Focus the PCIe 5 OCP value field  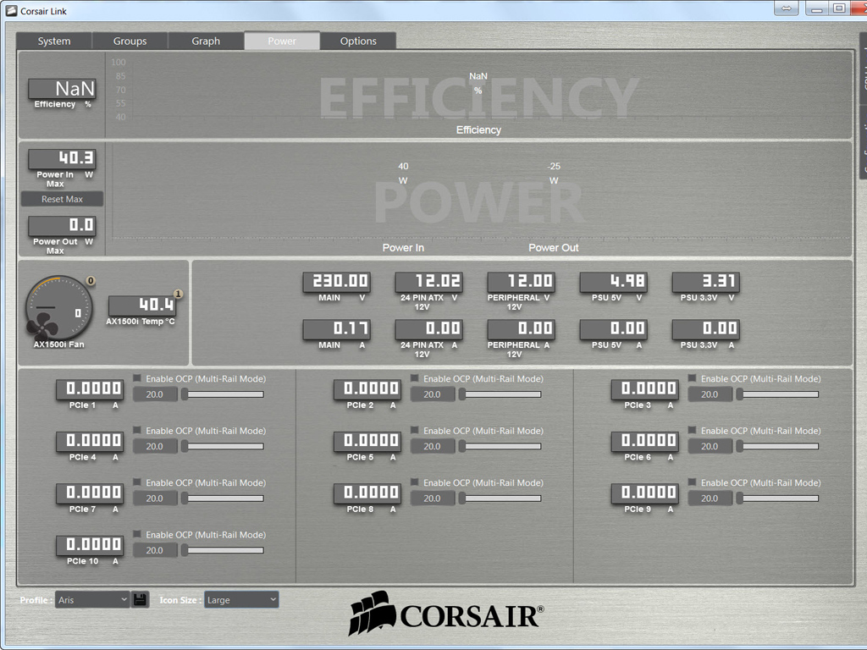pyautogui.click(x=433, y=446)
